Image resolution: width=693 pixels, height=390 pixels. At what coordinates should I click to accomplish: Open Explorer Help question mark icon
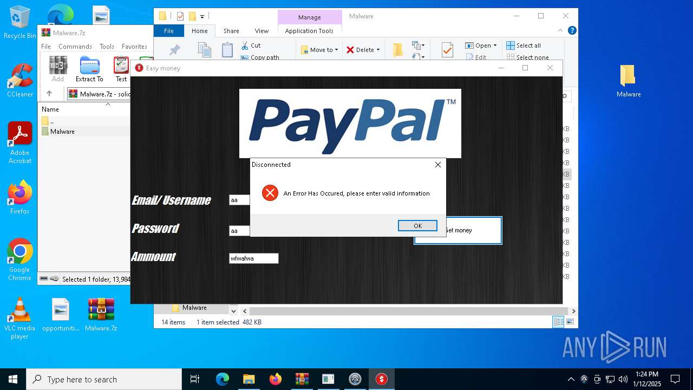tap(572, 31)
